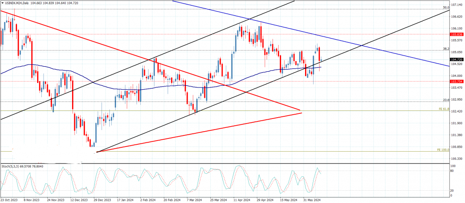Click the 25 Mar 2024 date label

tap(219, 200)
